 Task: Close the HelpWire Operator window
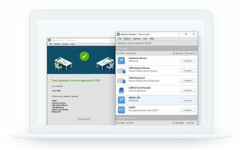tap(194, 34)
